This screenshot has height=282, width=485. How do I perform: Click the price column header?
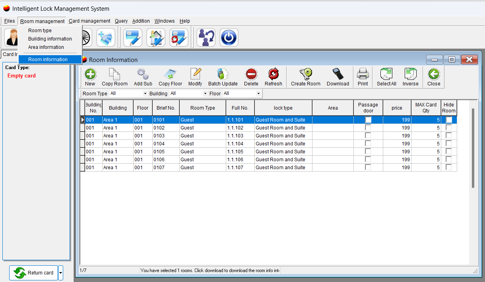[397, 108]
